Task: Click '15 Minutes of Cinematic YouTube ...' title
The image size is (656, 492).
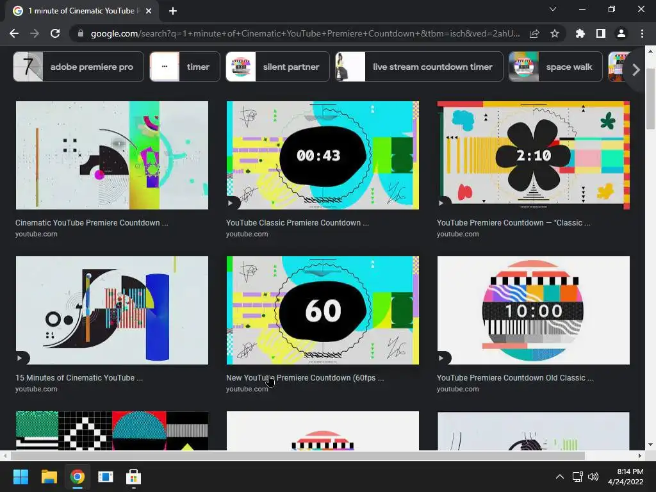Action: 79,377
